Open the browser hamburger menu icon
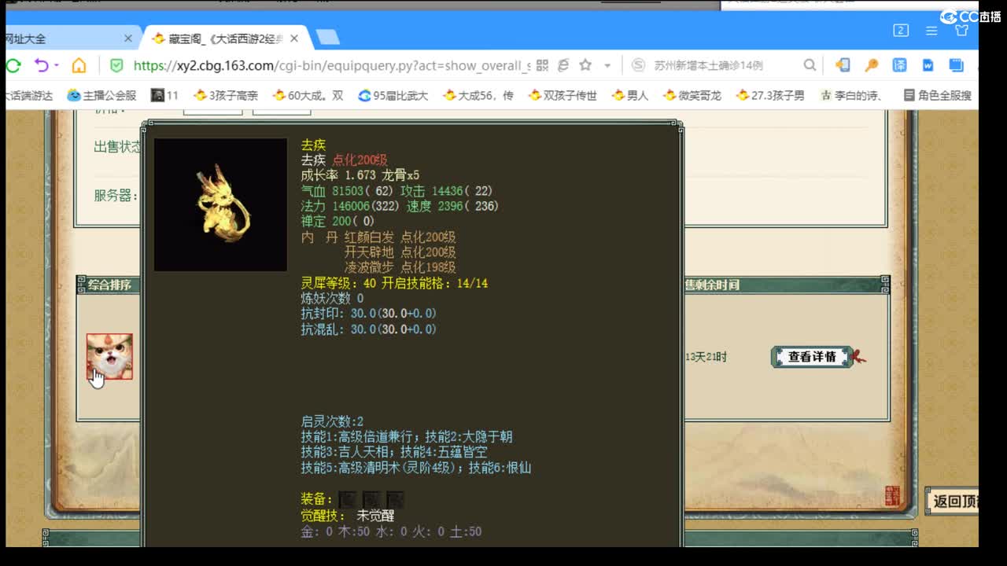 click(931, 31)
